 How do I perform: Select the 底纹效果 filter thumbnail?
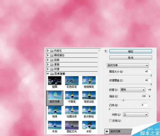[x=55, y=98]
